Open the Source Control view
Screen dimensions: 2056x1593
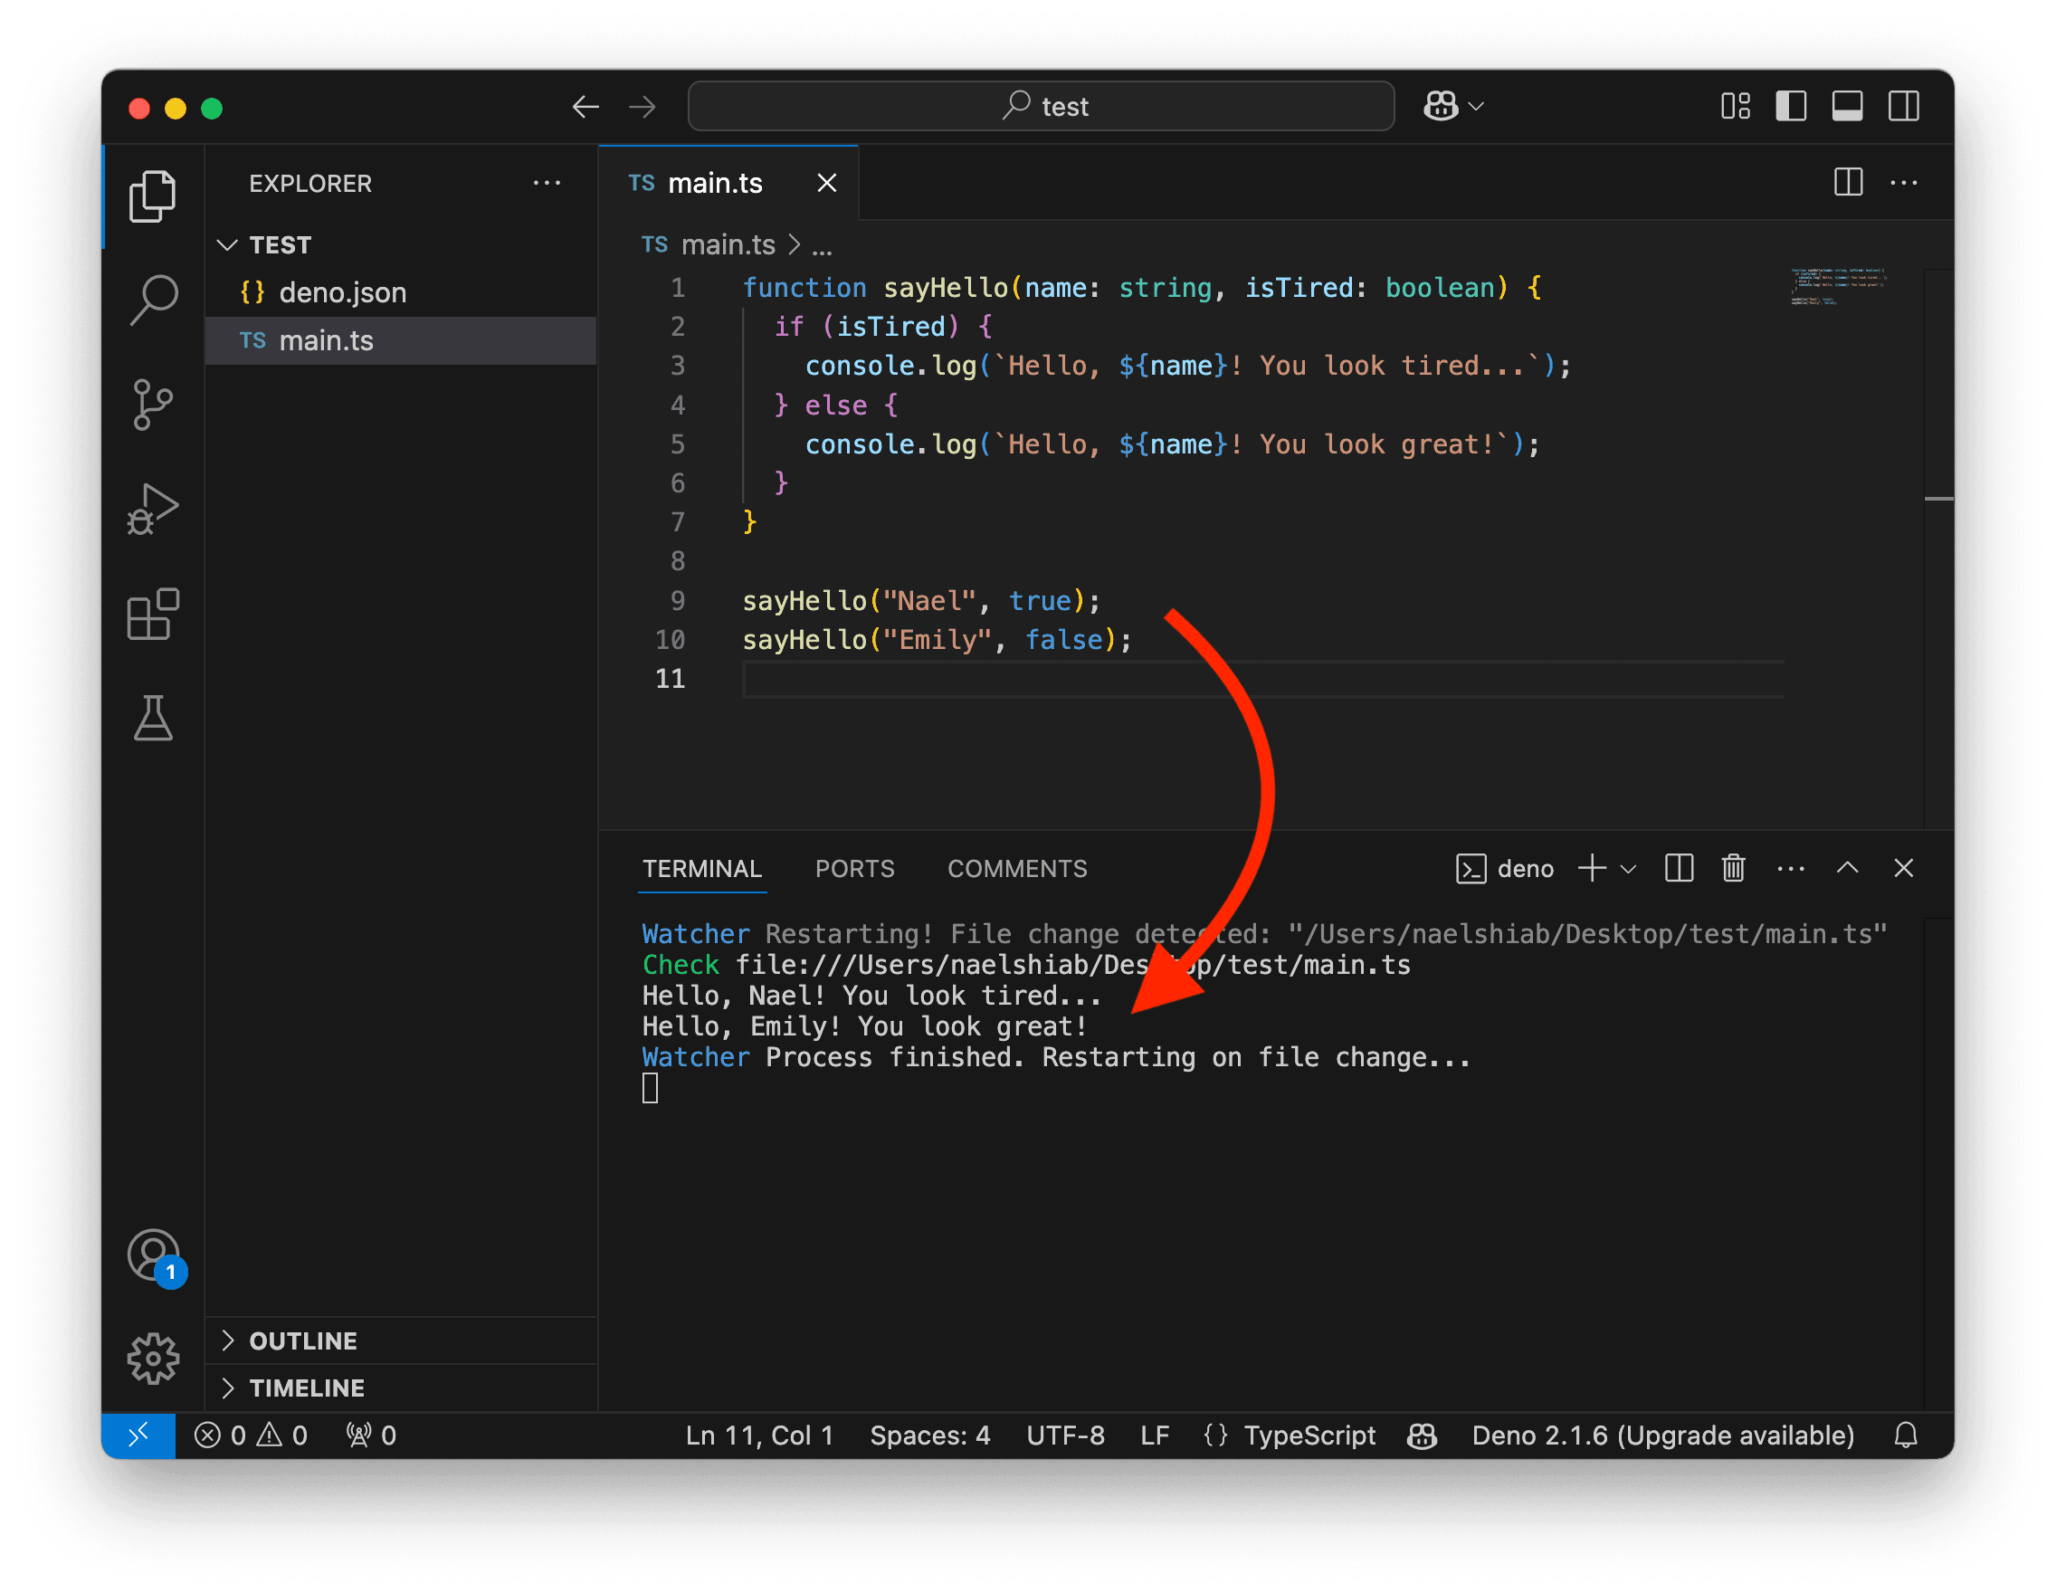153,405
